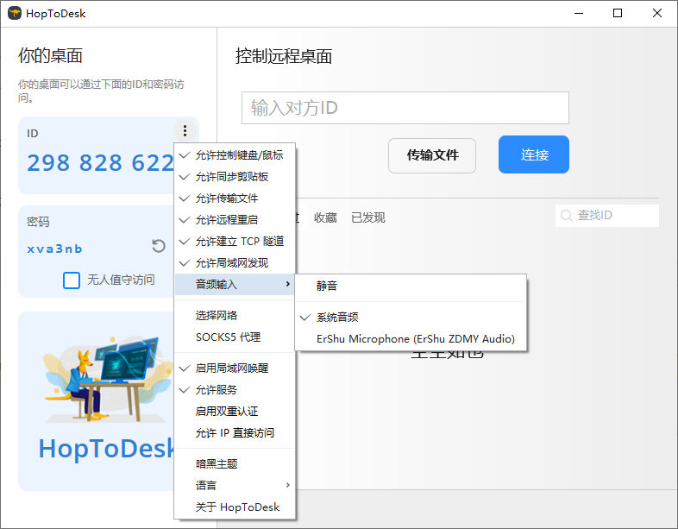The width and height of the screenshot is (678, 529).
Task: Click the 你的桌面 heading
Action: tap(50, 56)
